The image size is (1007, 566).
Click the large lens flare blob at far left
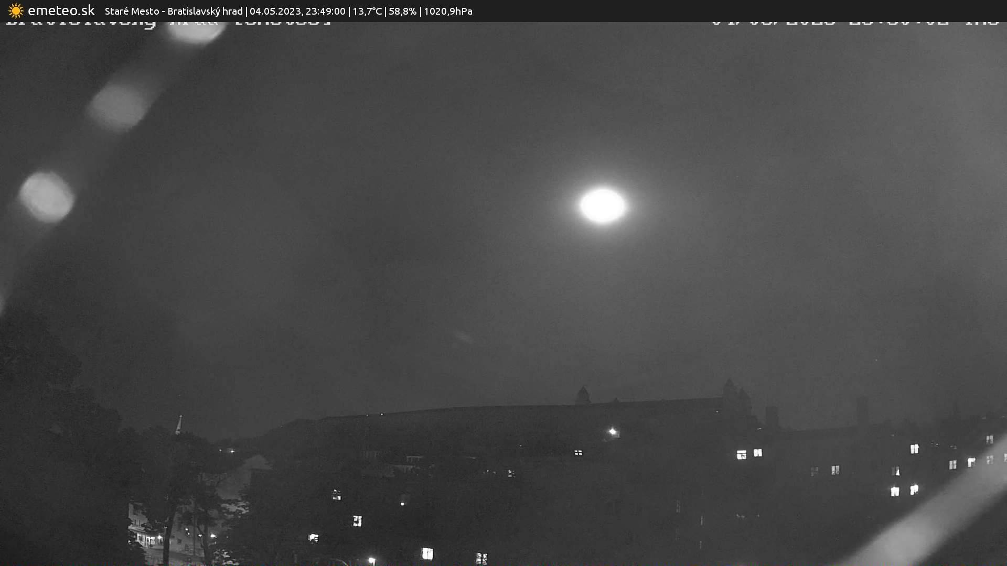(x=47, y=197)
